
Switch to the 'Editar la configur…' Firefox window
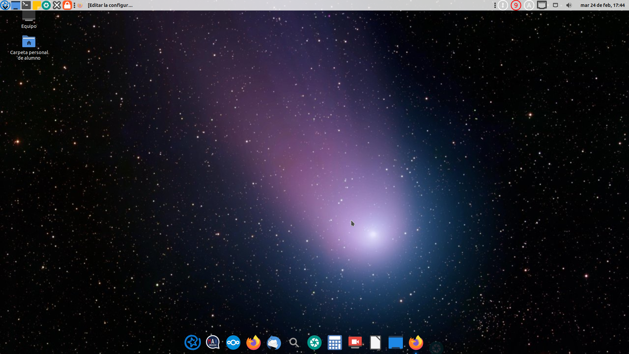click(x=105, y=5)
